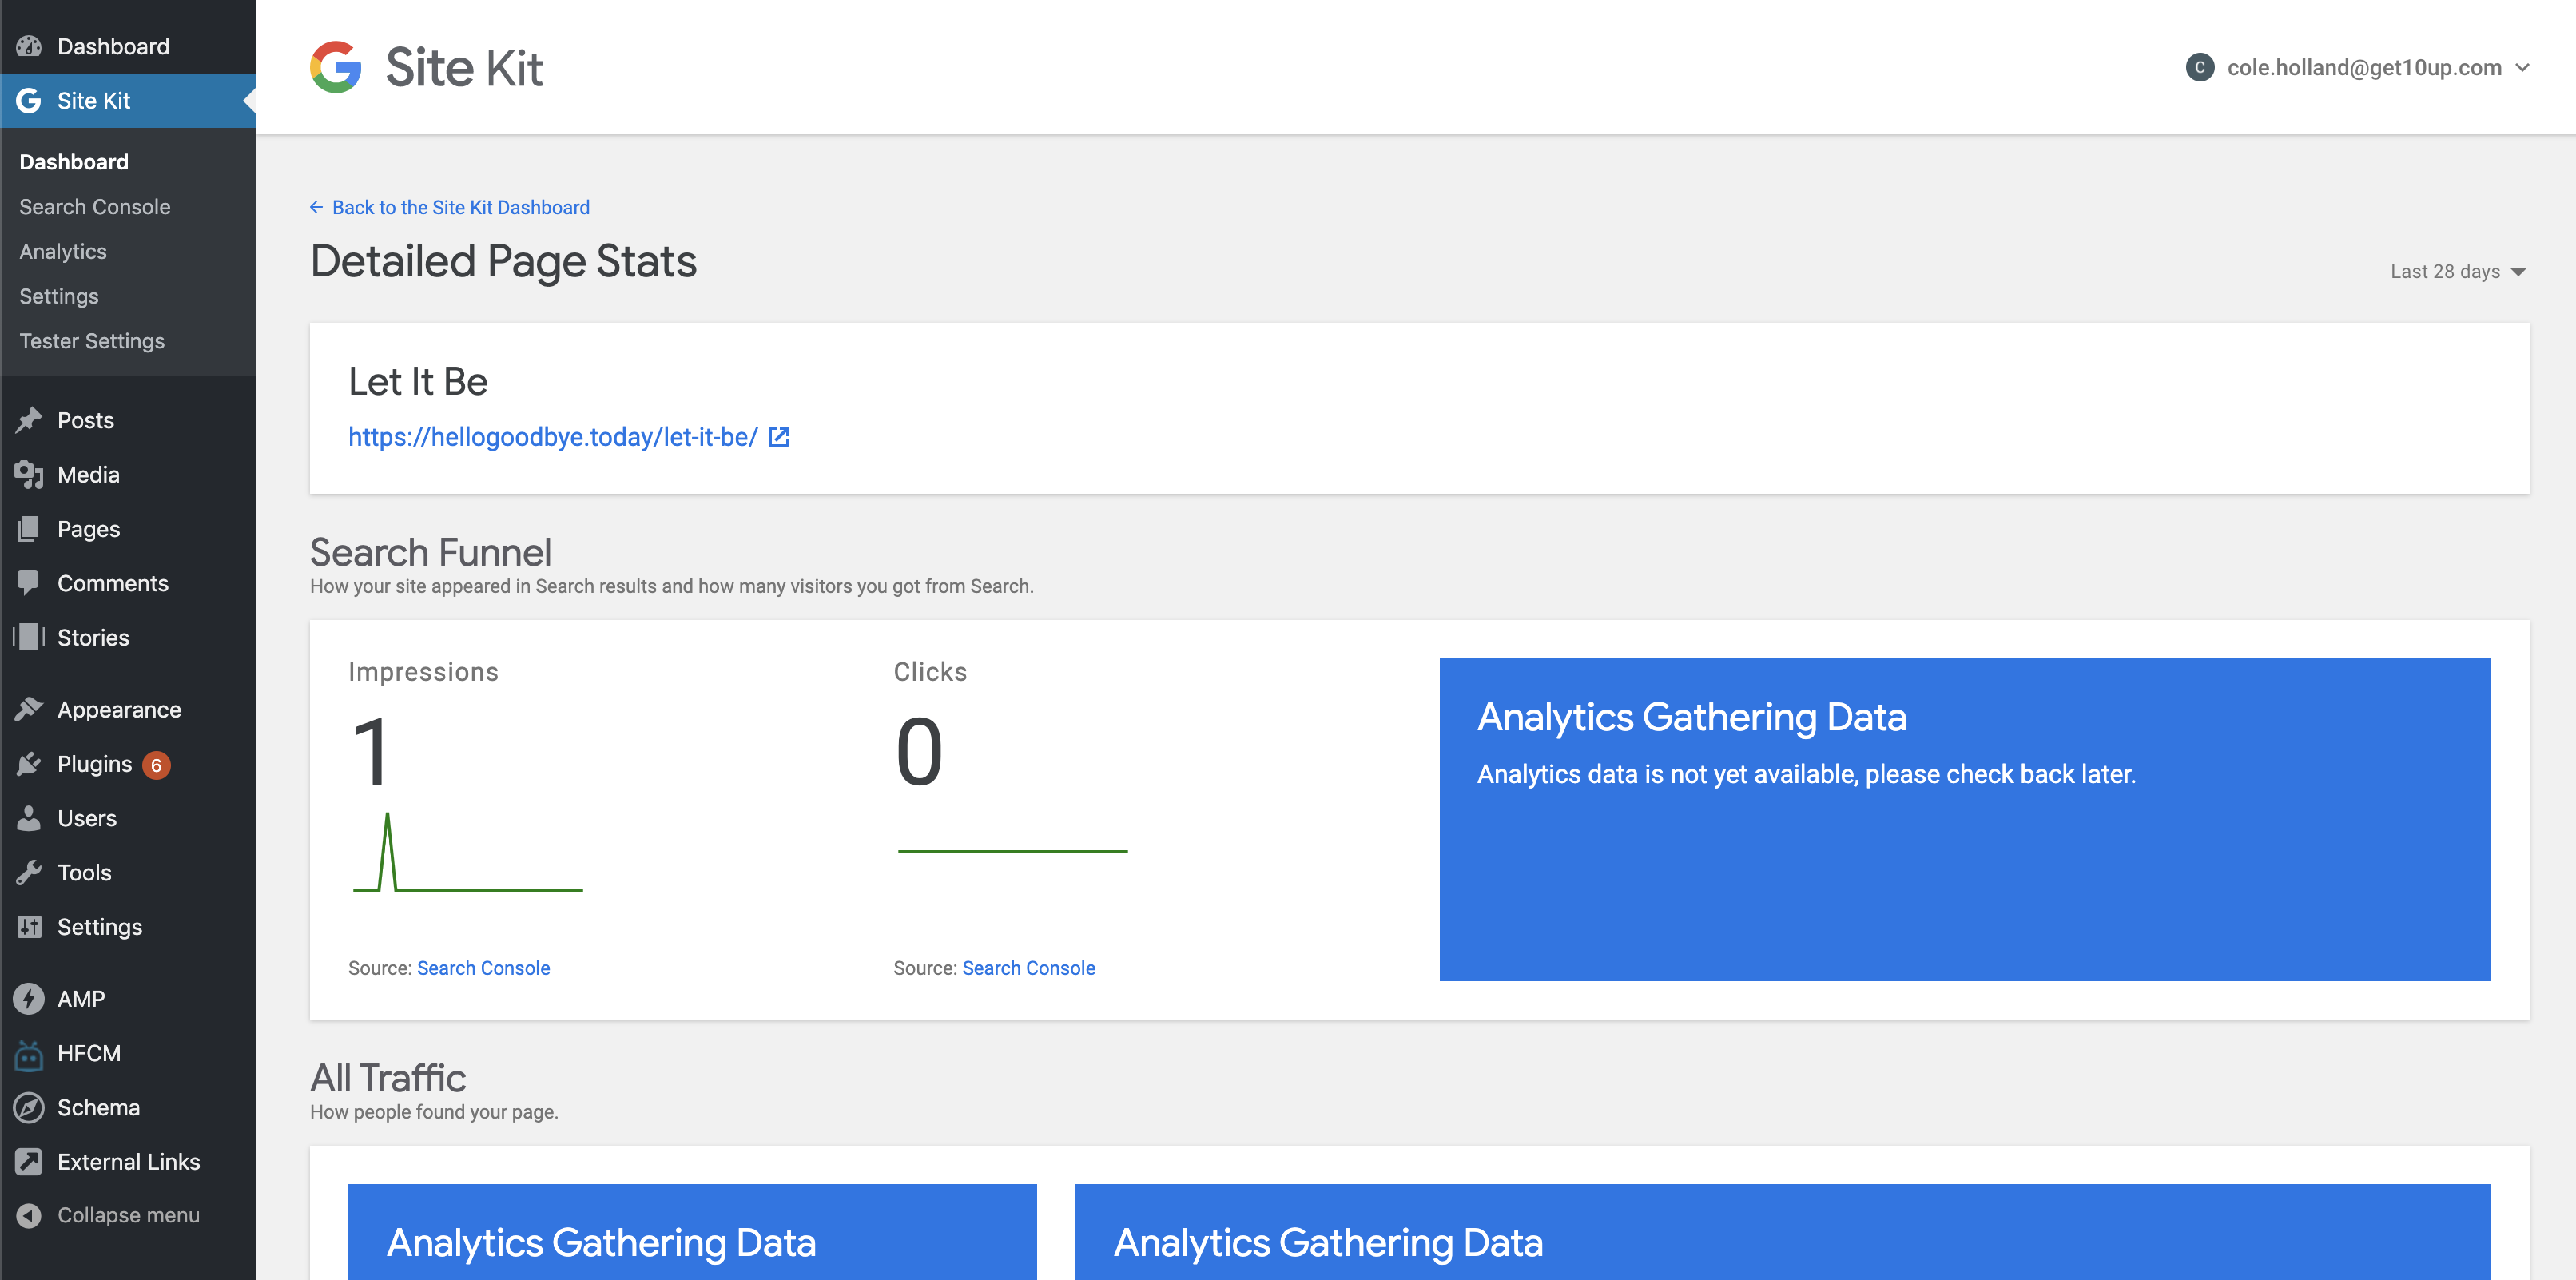Open the WordPress Settings menu

click(x=128, y=927)
